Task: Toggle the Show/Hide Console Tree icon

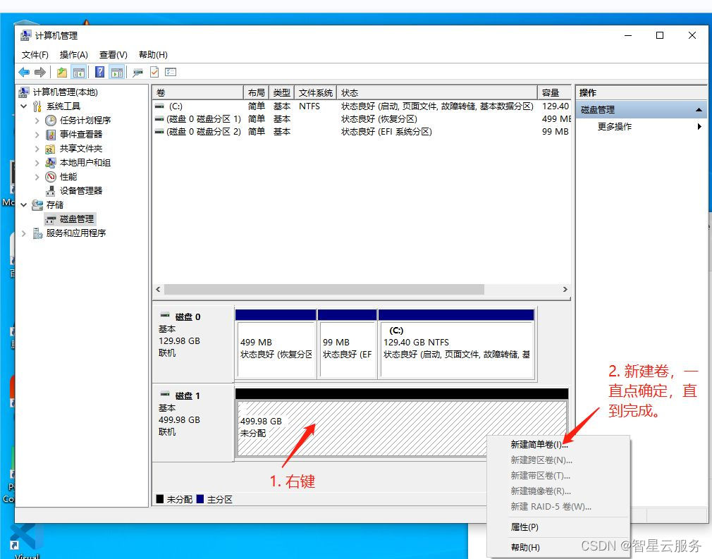Action: click(x=79, y=72)
